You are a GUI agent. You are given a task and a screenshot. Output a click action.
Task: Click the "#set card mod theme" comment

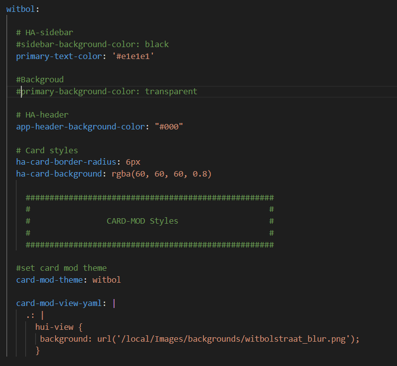coord(62,268)
